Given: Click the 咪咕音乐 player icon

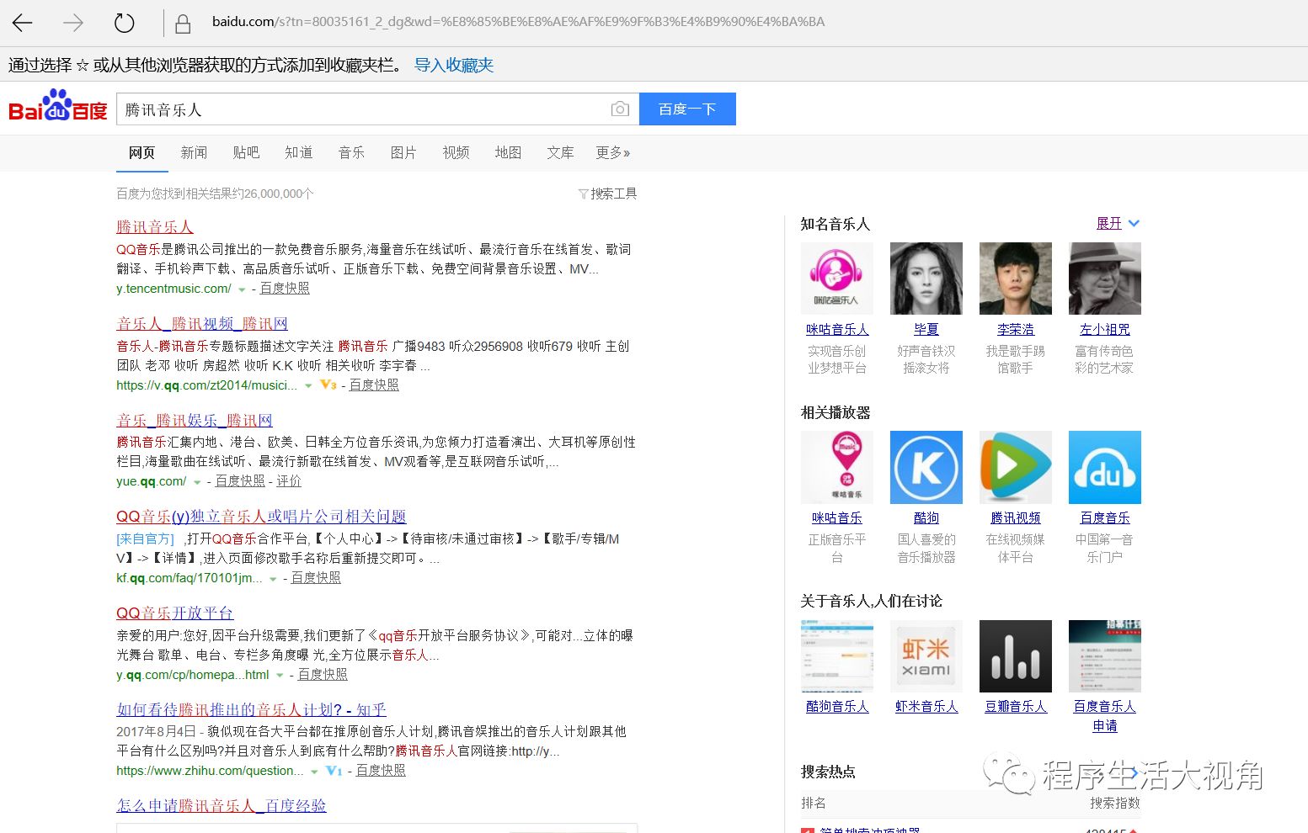Looking at the screenshot, I should point(836,467).
